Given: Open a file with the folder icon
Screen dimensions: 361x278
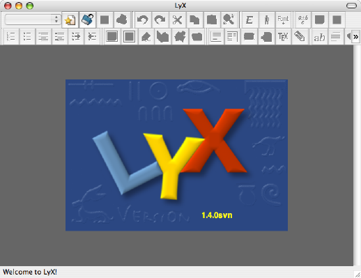Looking at the screenshot, I should click(x=87, y=20).
